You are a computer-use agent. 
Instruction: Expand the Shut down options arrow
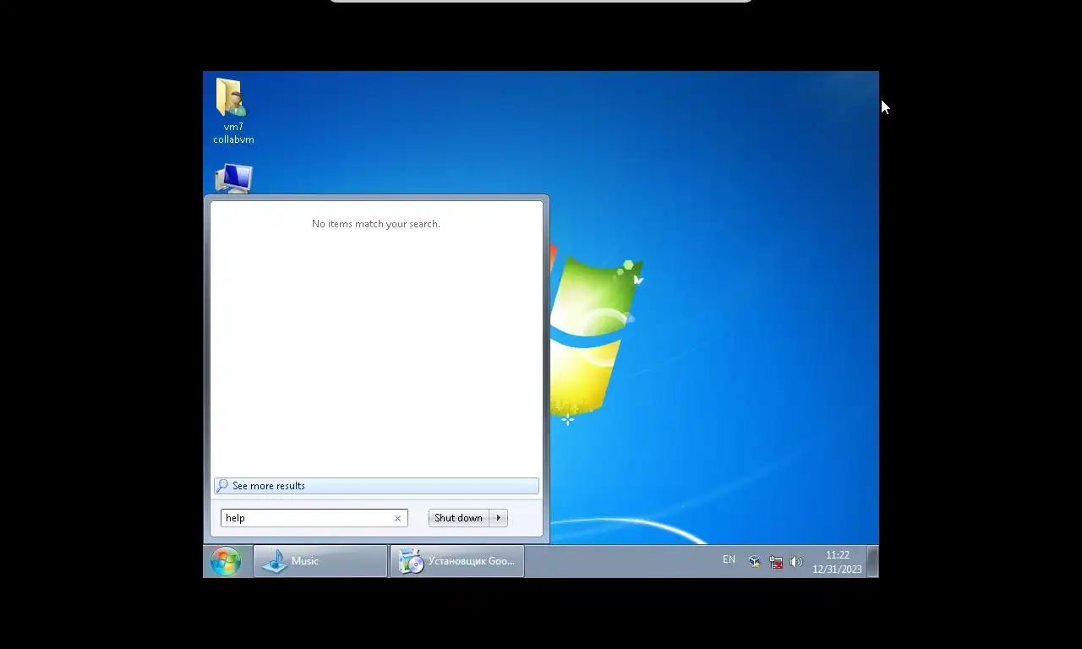click(x=499, y=518)
